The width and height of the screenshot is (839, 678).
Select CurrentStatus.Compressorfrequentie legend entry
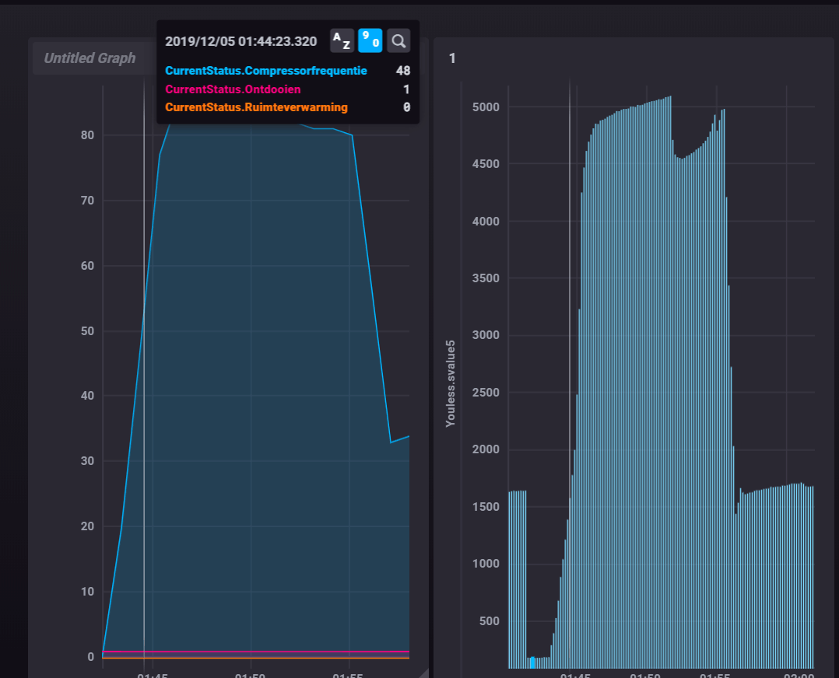point(266,71)
